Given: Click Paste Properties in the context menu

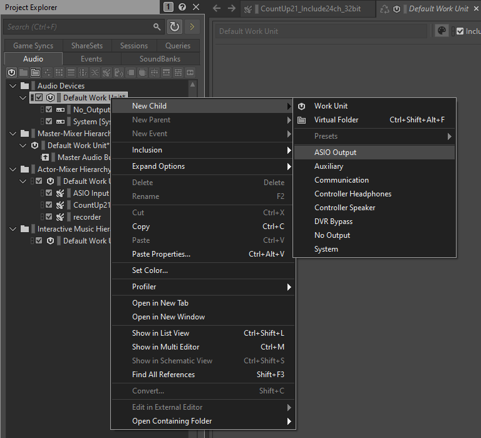Looking at the screenshot, I should pos(203,254).
